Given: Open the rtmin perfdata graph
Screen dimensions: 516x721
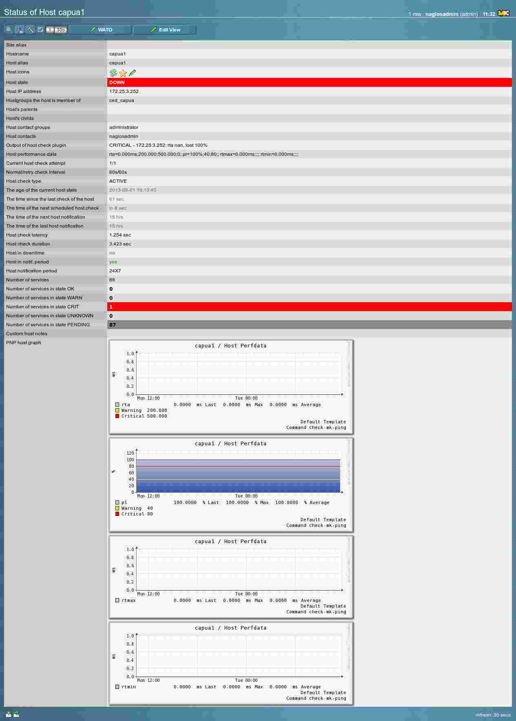Looking at the screenshot, I should pos(231,663).
